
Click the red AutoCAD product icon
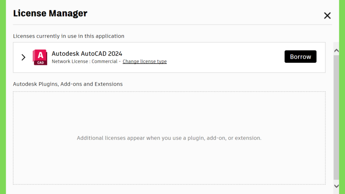pyautogui.click(x=40, y=57)
